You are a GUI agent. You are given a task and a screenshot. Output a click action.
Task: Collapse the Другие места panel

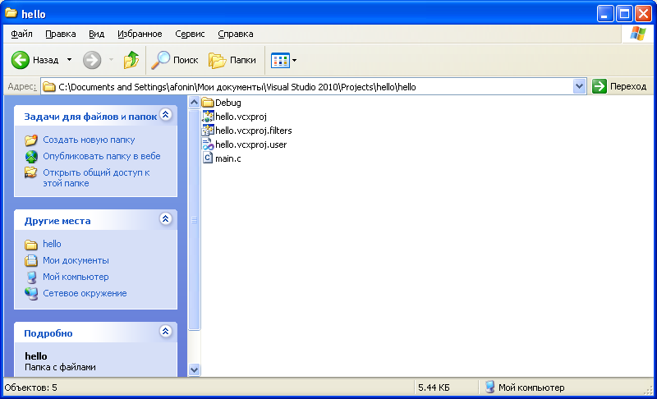pos(166,218)
